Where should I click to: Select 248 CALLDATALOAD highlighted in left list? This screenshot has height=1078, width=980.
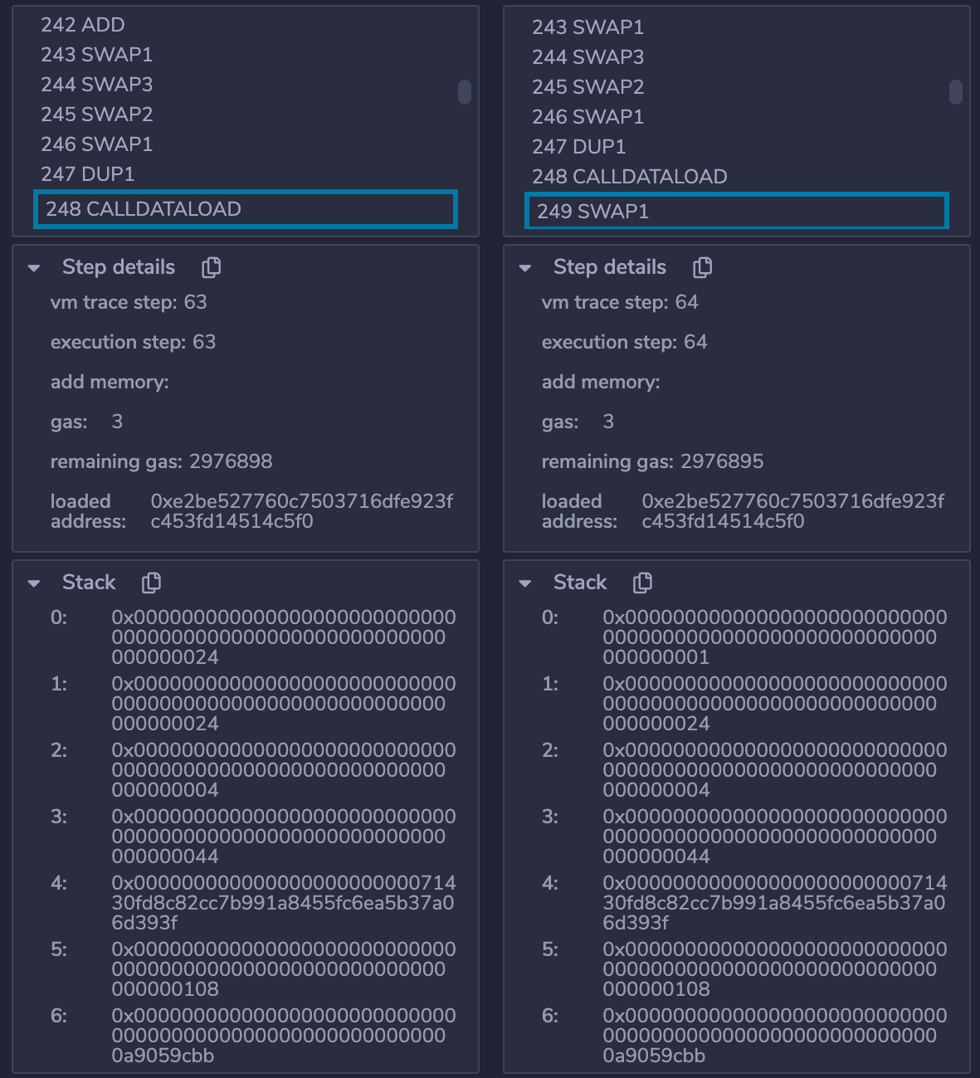144,209
